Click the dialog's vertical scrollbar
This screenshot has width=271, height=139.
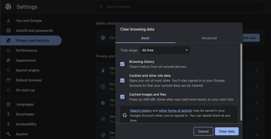[241, 82]
